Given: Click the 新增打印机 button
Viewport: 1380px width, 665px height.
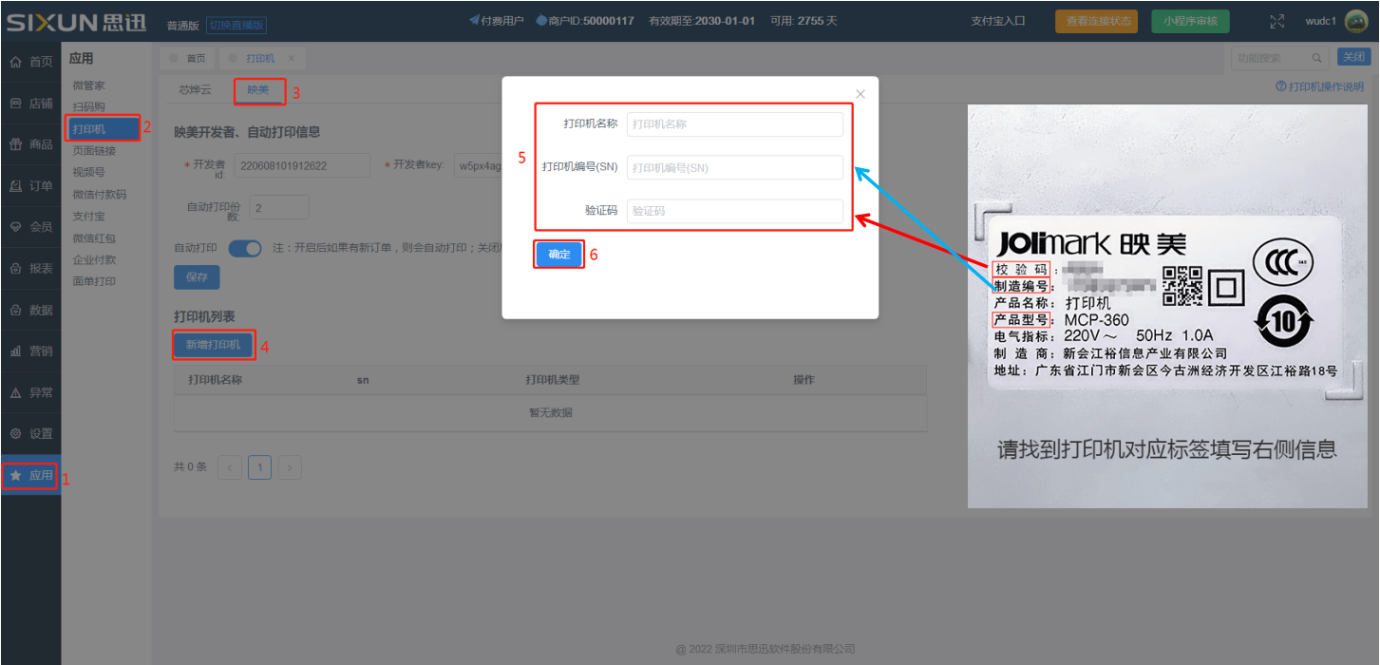Looking at the screenshot, I should tap(213, 345).
